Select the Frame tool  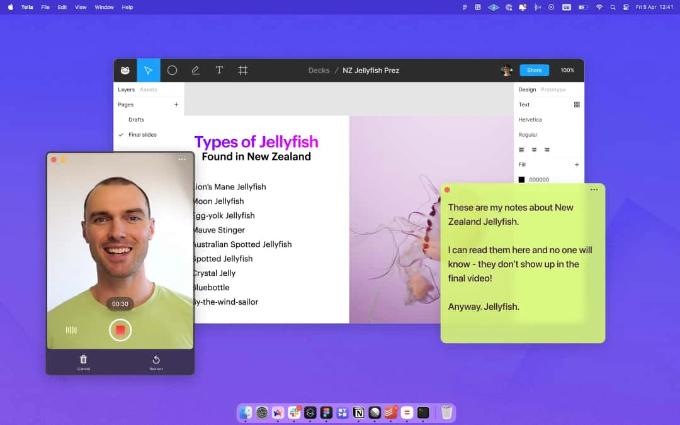pyautogui.click(x=242, y=71)
